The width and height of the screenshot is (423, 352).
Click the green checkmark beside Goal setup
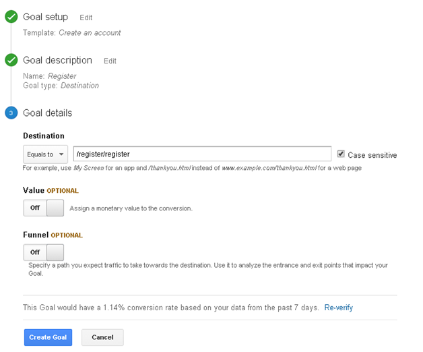coord(11,17)
